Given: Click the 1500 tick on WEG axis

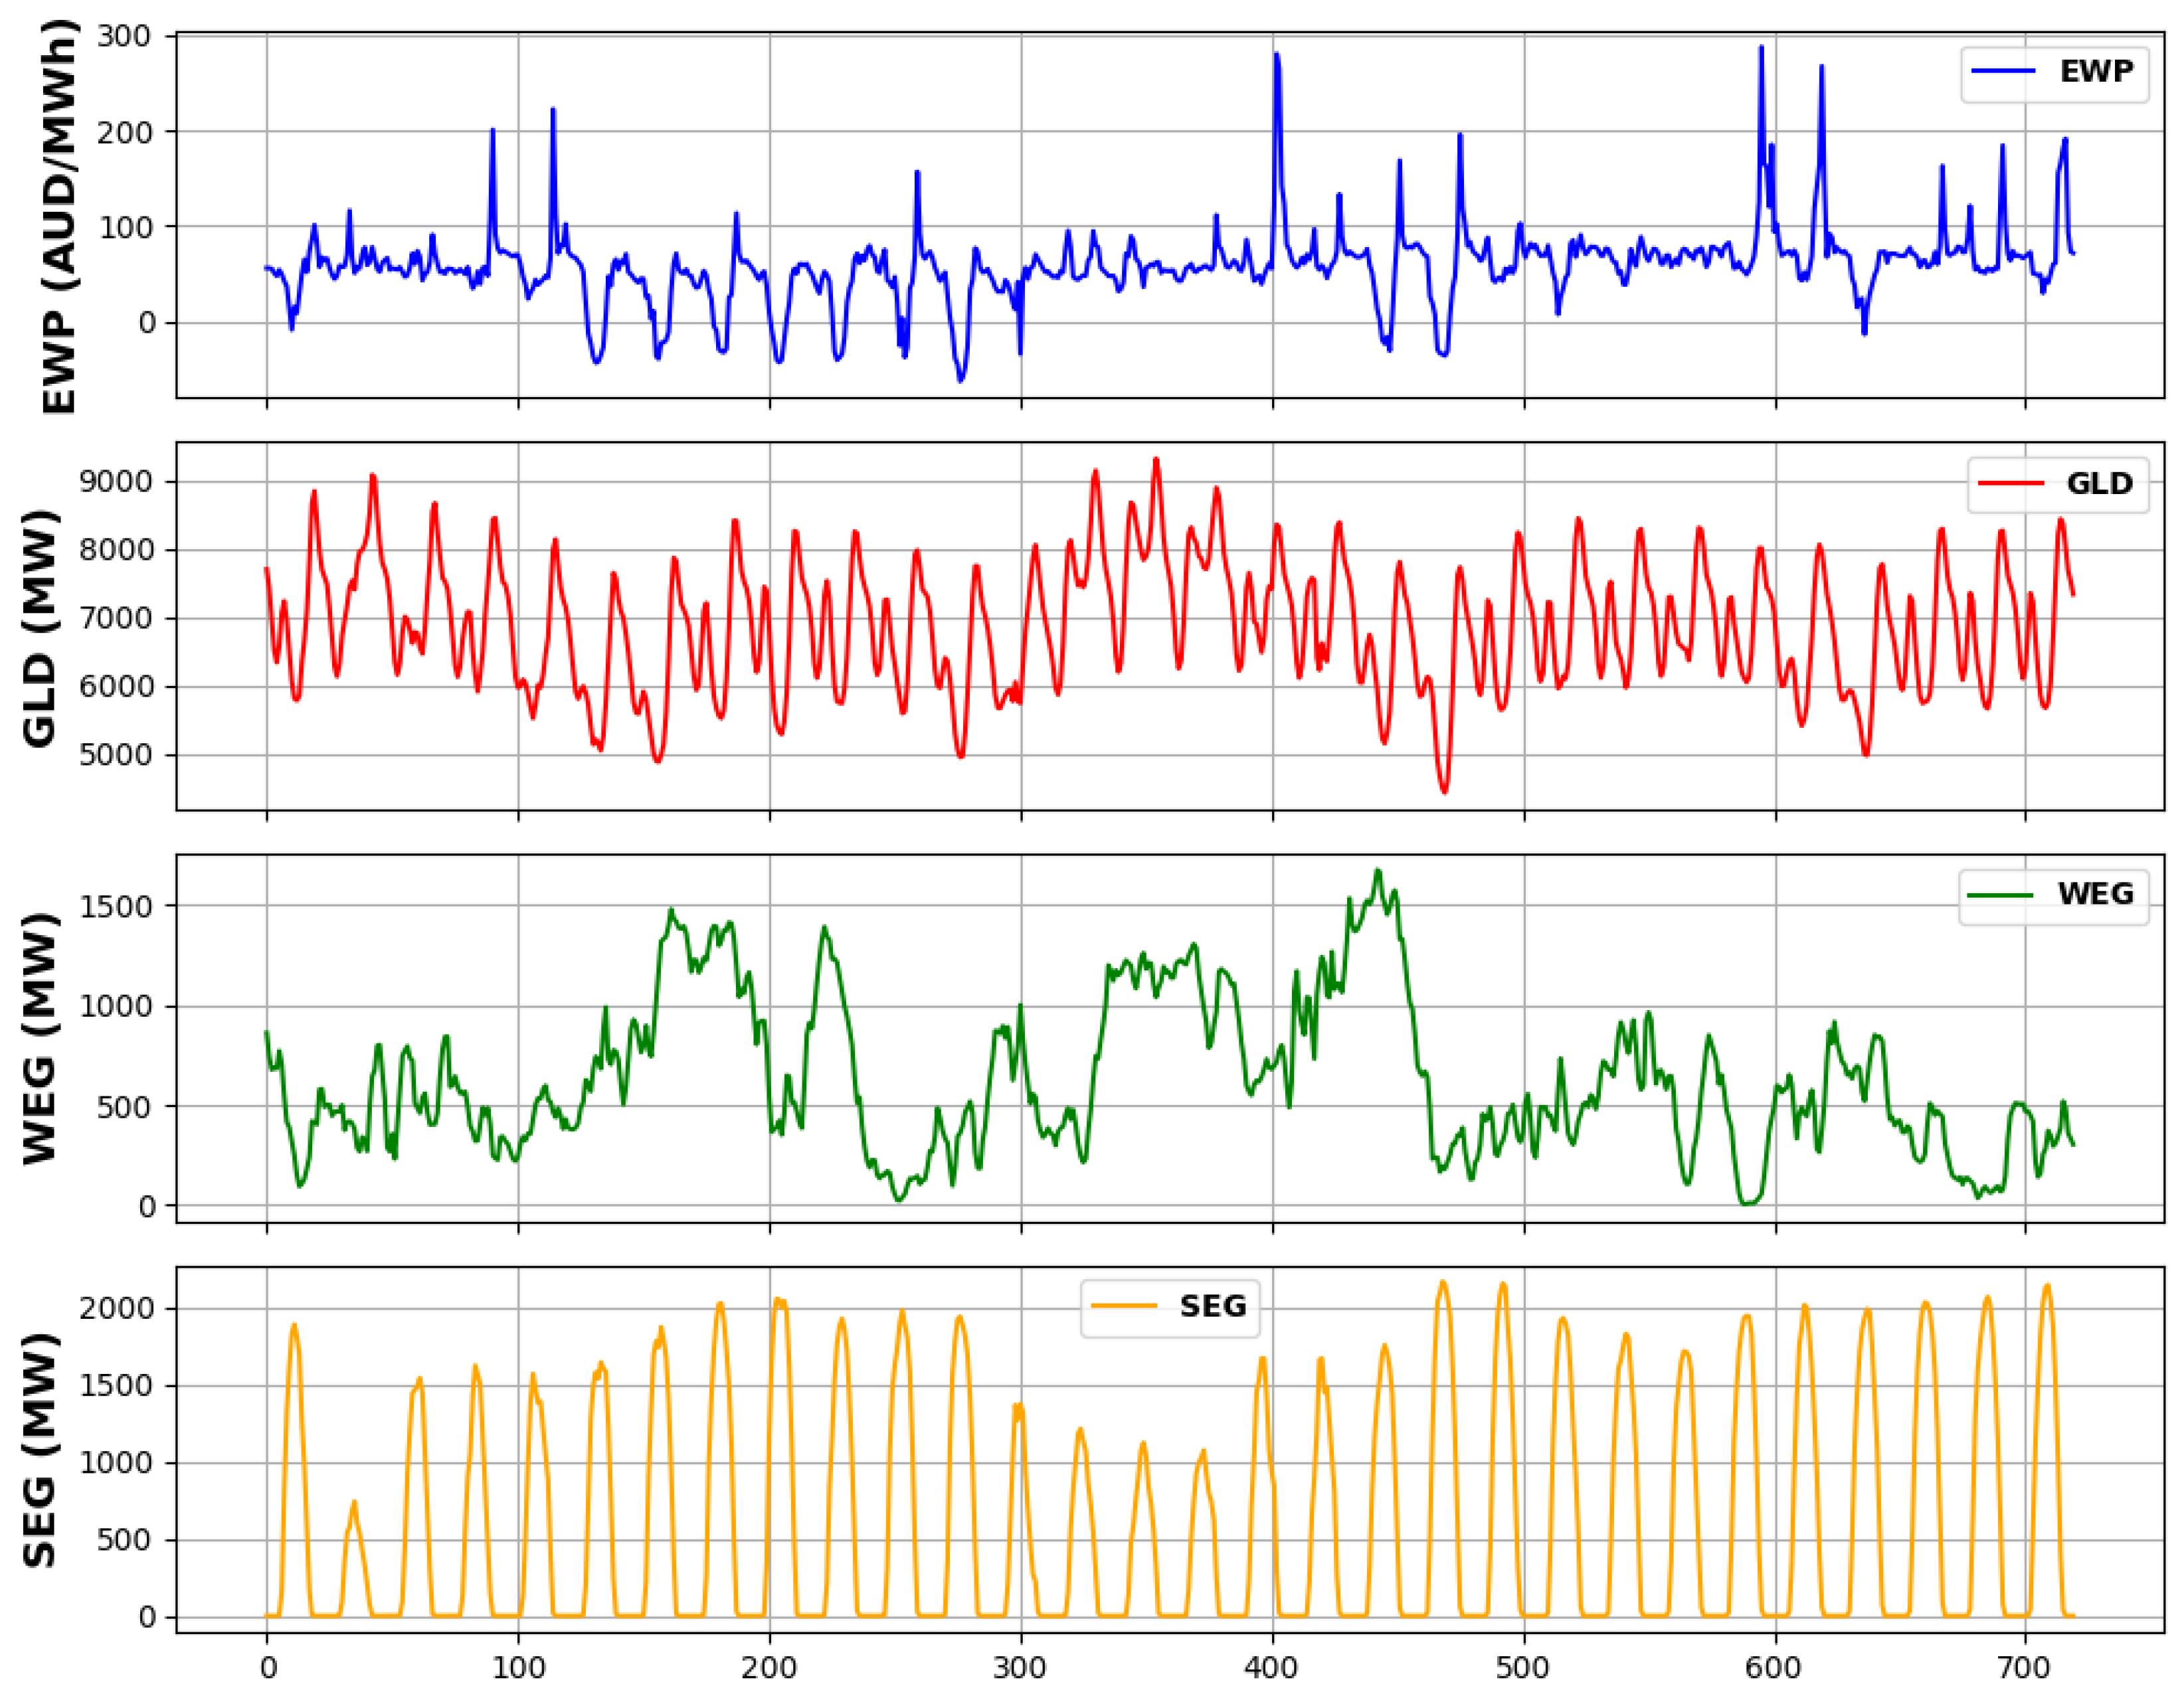Looking at the screenshot, I should 115,906.
